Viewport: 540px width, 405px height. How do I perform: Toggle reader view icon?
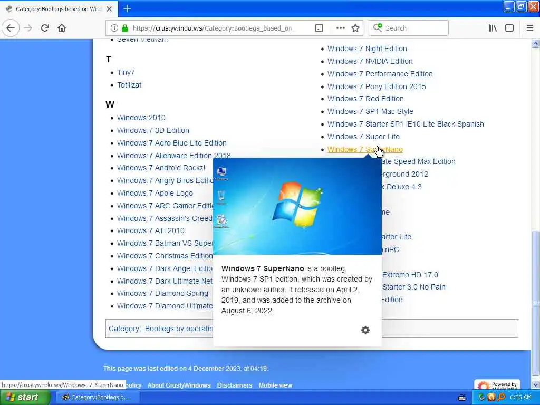[319, 28]
